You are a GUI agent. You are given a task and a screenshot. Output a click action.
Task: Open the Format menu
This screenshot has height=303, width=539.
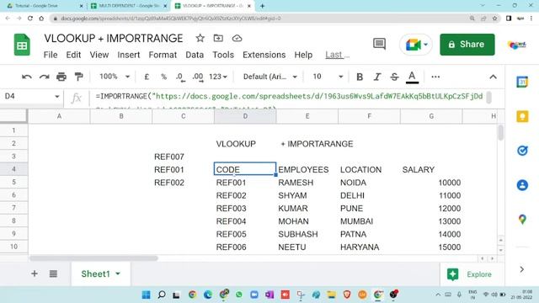click(163, 55)
